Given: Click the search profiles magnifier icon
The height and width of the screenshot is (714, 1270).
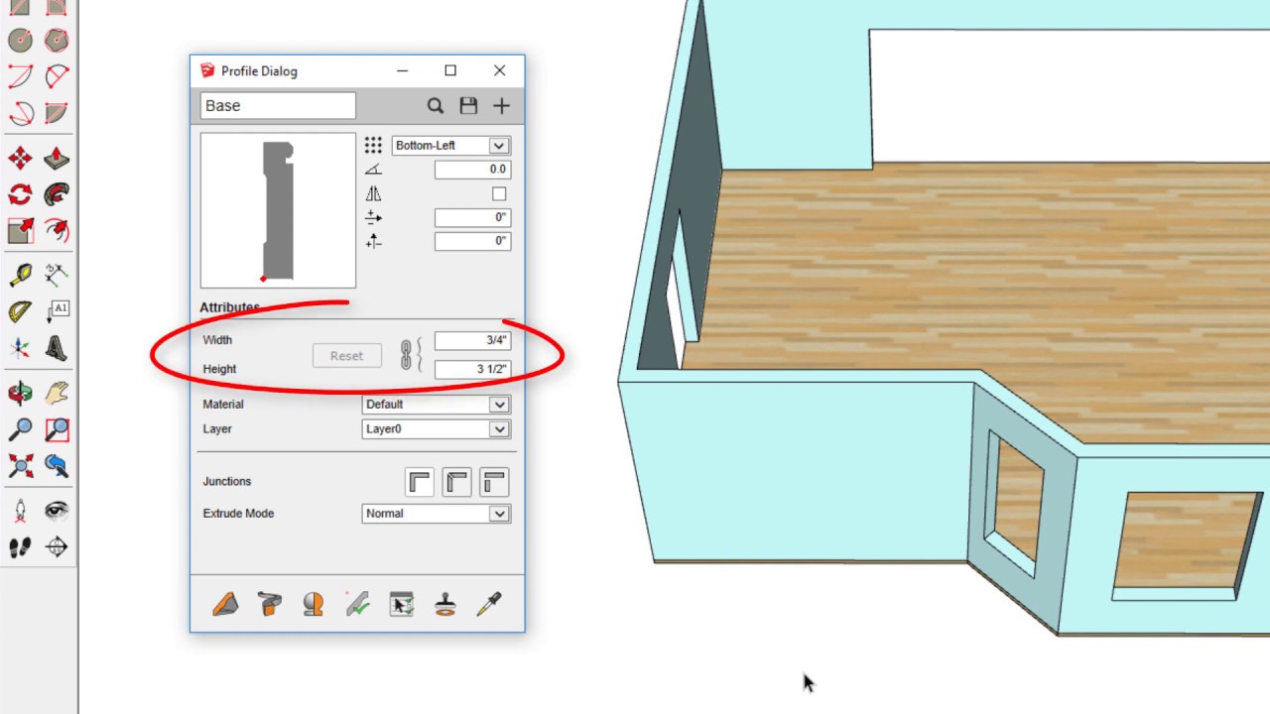Looking at the screenshot, I should [x=435, y=106].
